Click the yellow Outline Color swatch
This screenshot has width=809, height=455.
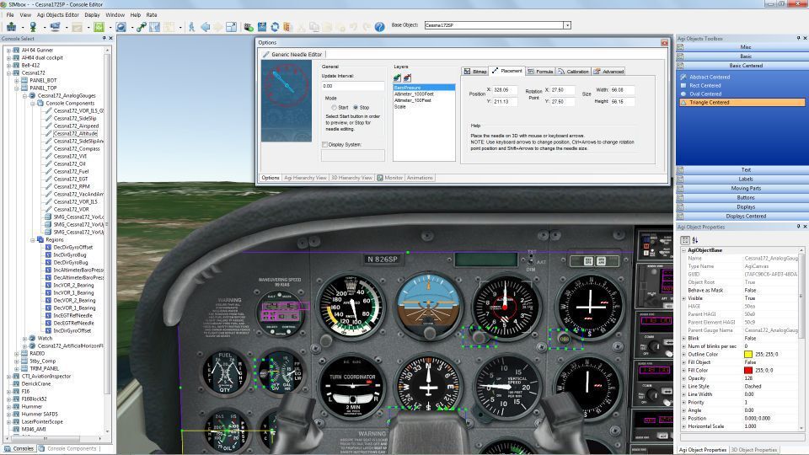(748, 355)
